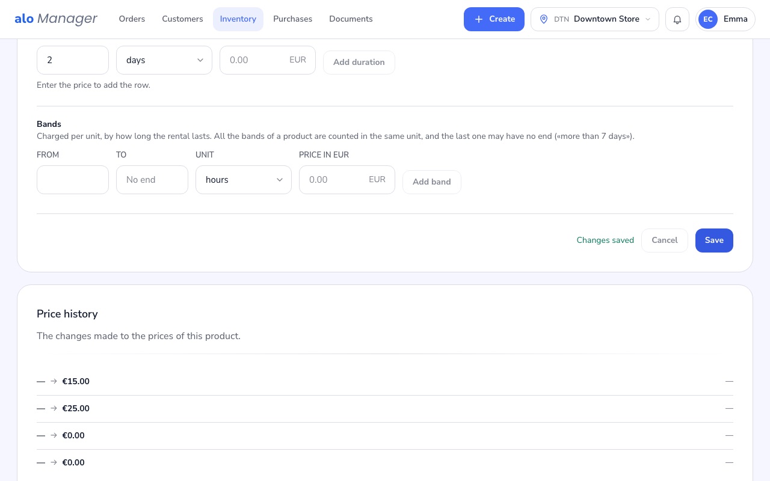Expand the hours unit dropdown in Bands

tap(244, 180)
